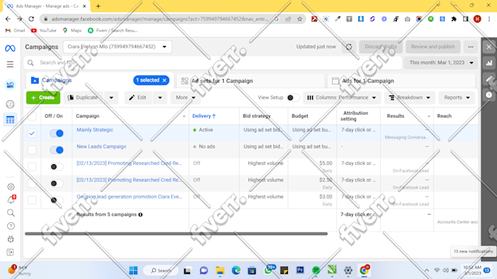The width and height of the screenshot is (497, 279).
Task: Open the three-dot more options button
Action: [471, 47]
